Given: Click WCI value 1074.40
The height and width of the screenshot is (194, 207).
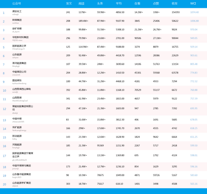Looking at the screenshot, I should pos(195,12).
